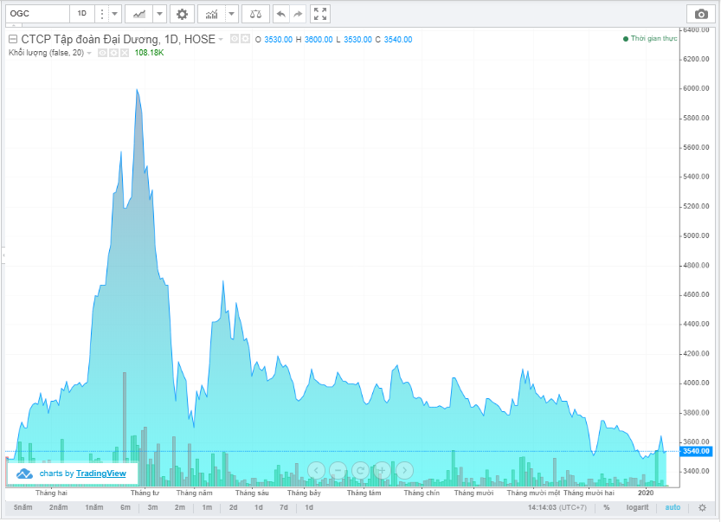Zoom out with minus circle button
Viewport: 721px width, 522px height.
(x=338, y=470)
